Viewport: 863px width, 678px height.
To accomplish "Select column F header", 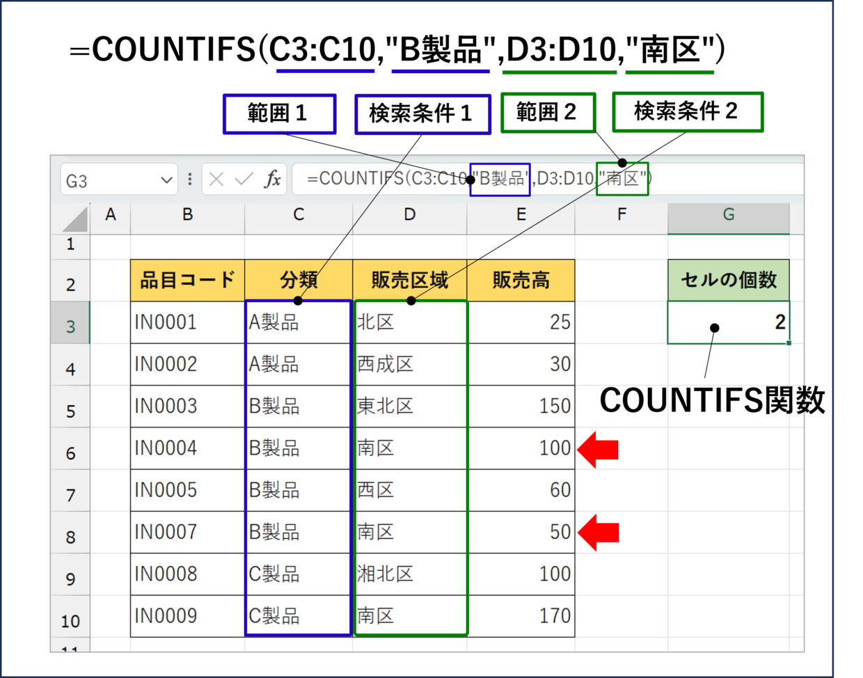I will click(621, 215).
